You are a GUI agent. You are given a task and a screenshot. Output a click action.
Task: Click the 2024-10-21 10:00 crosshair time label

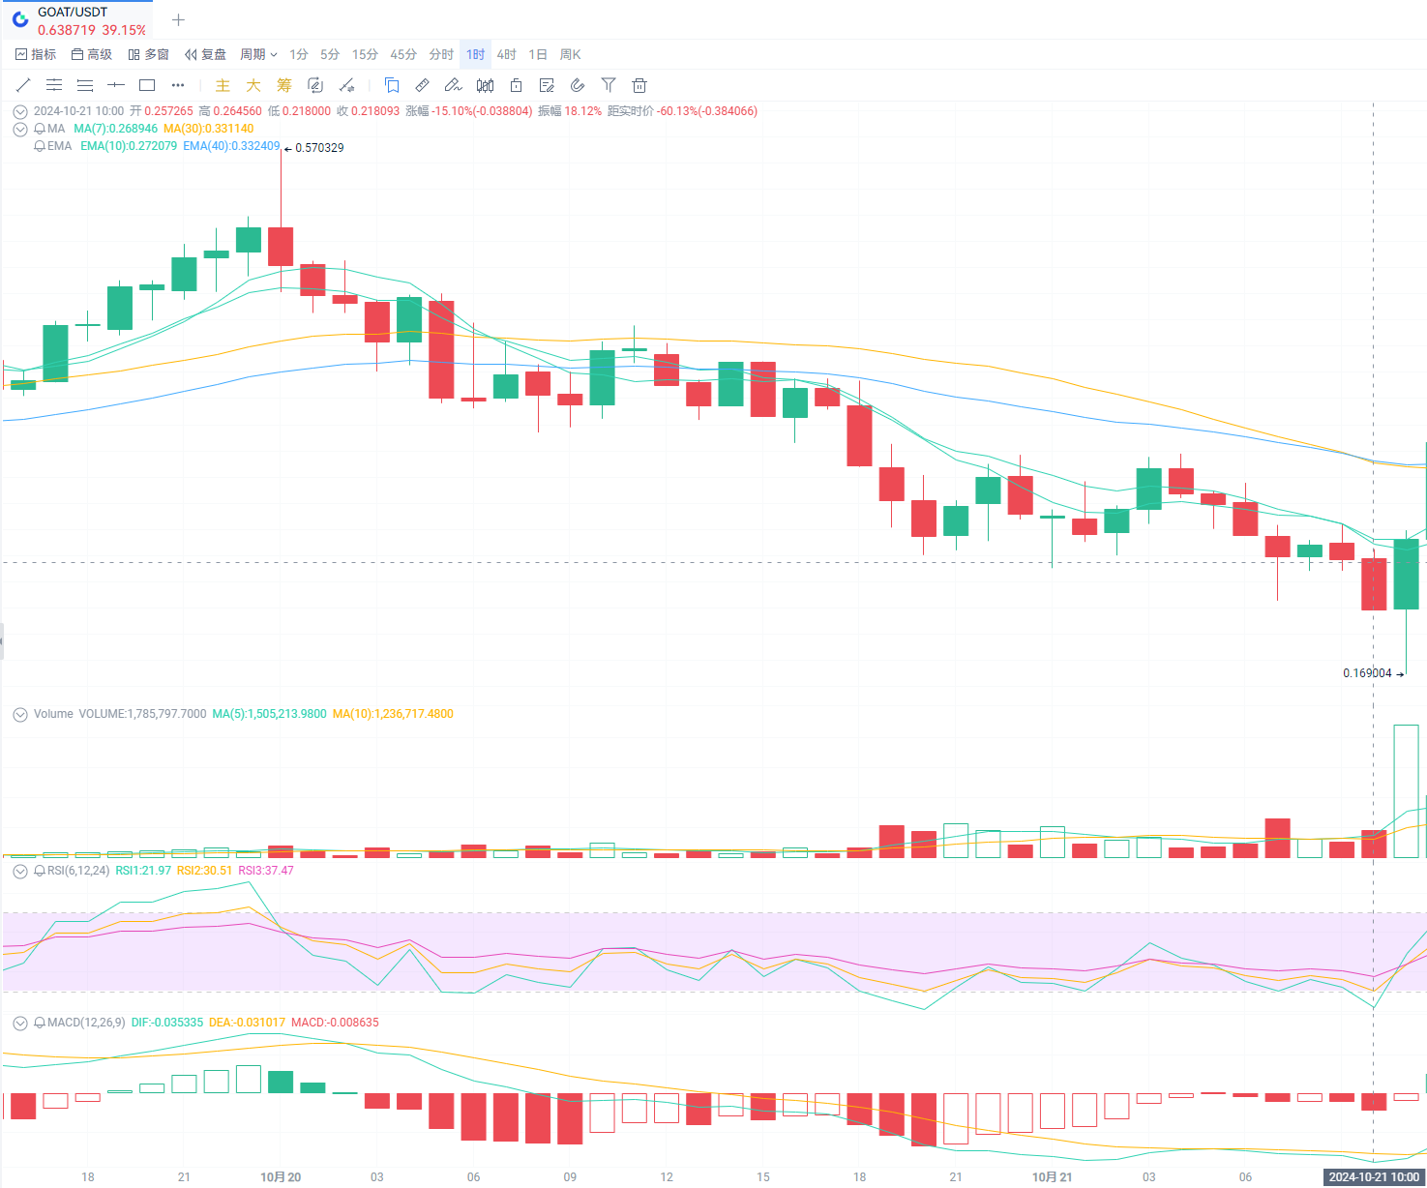[1374, 1177]
